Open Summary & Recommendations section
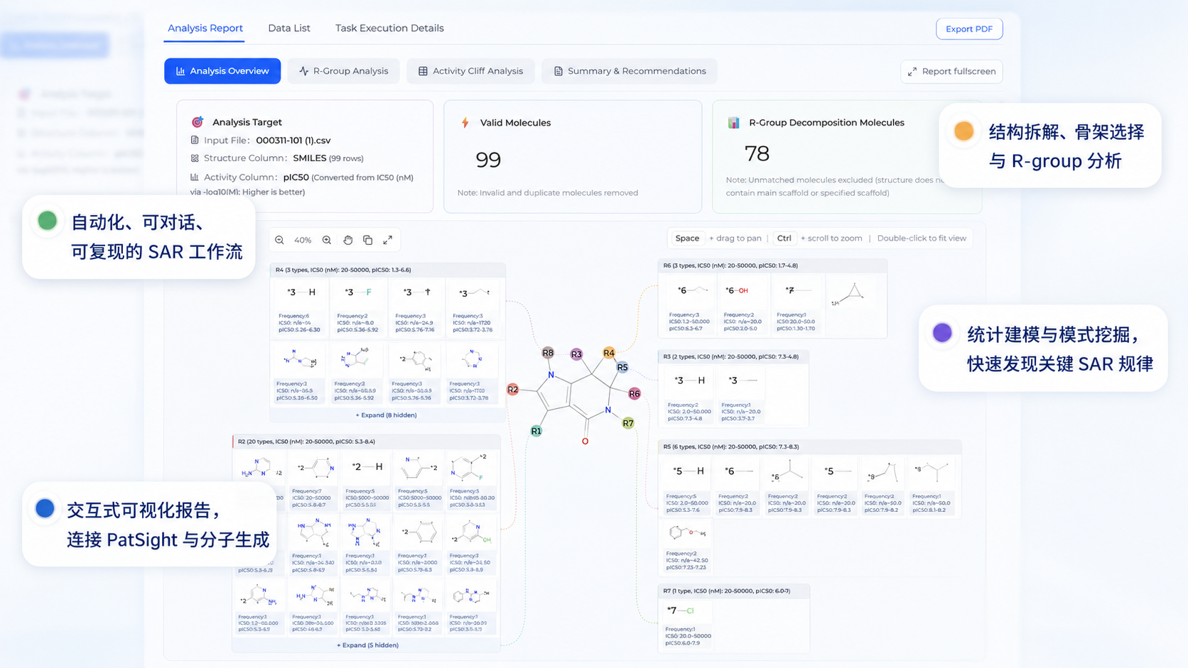 point(630,71)
